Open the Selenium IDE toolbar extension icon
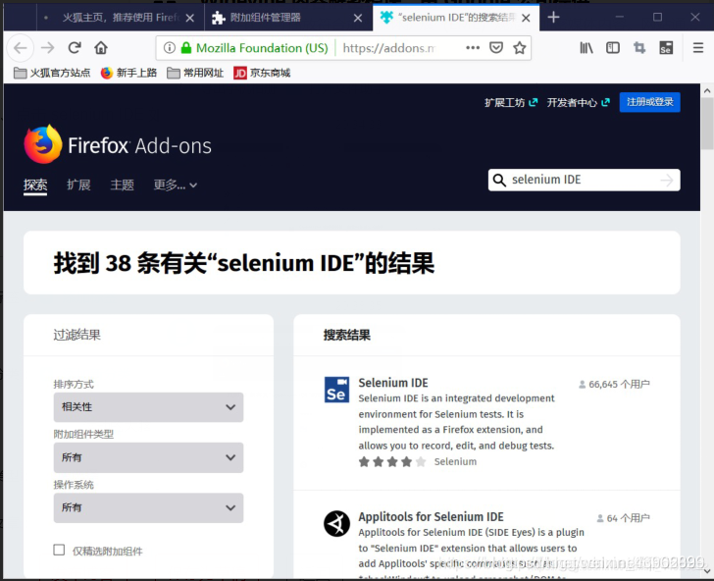This screenshot has width=714, height=581. coord(666,48)
